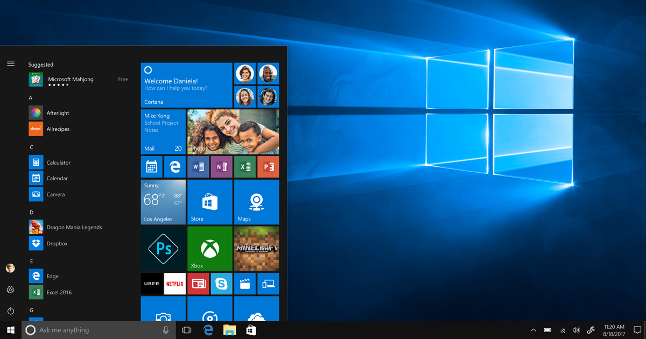Open the OneNote tile
Screen dimensions: 646x339
[221, 167]
